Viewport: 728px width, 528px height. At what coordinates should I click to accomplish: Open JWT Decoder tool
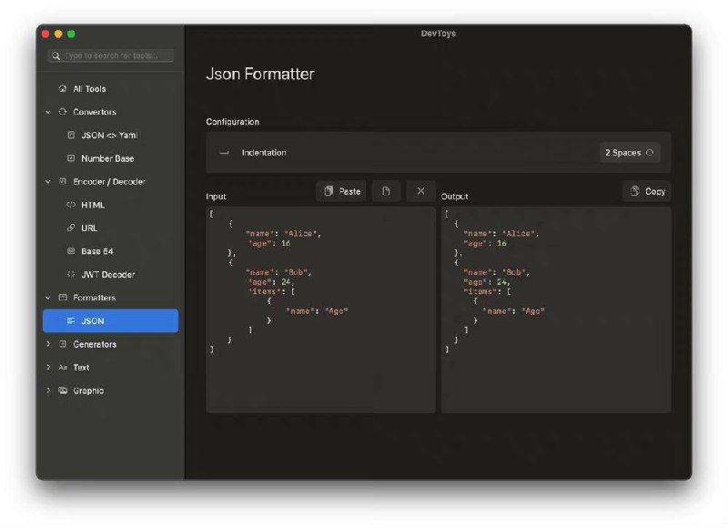(x=110, y=274)
